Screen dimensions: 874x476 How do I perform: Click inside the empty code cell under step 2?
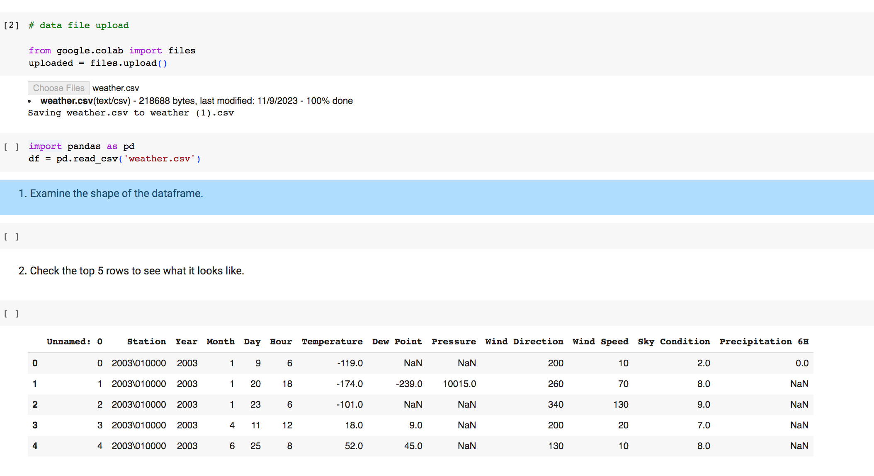point(415,314)
